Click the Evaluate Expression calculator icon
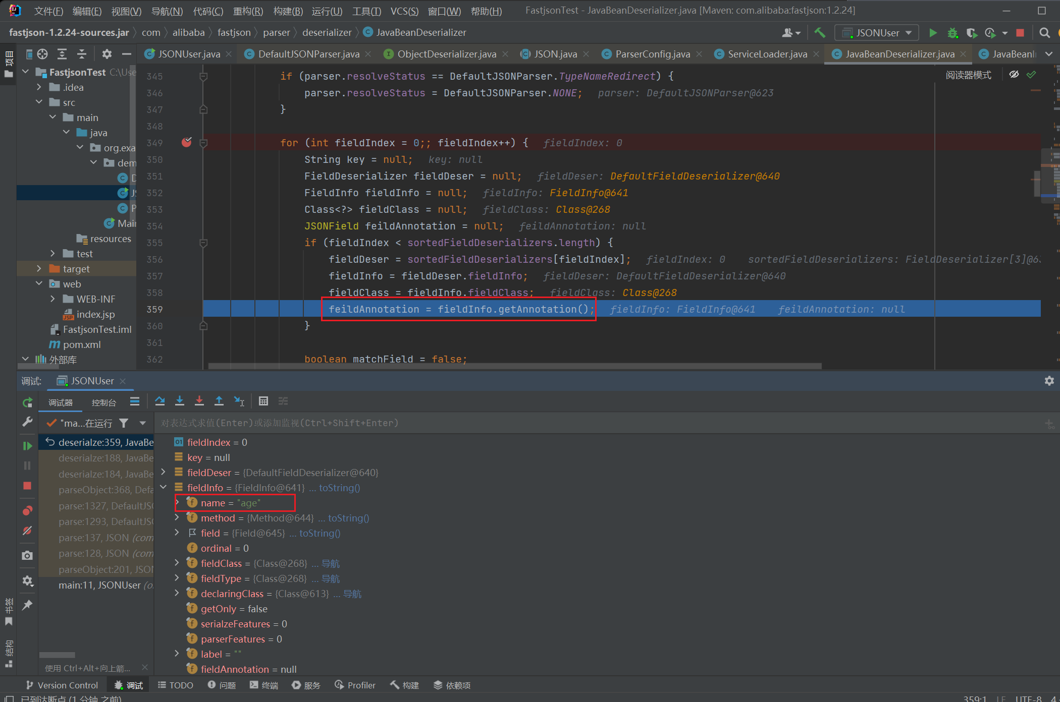Viewport: 1060px width, 702px height. (263, 401)
